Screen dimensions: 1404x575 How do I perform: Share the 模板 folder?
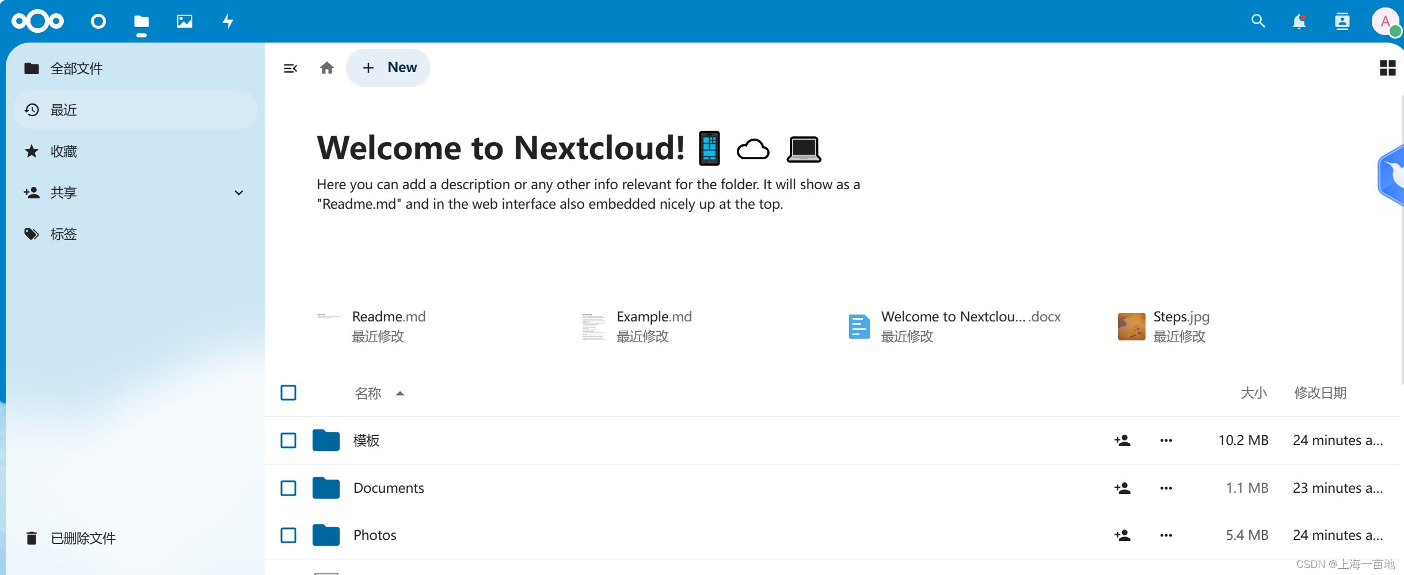1122,440
